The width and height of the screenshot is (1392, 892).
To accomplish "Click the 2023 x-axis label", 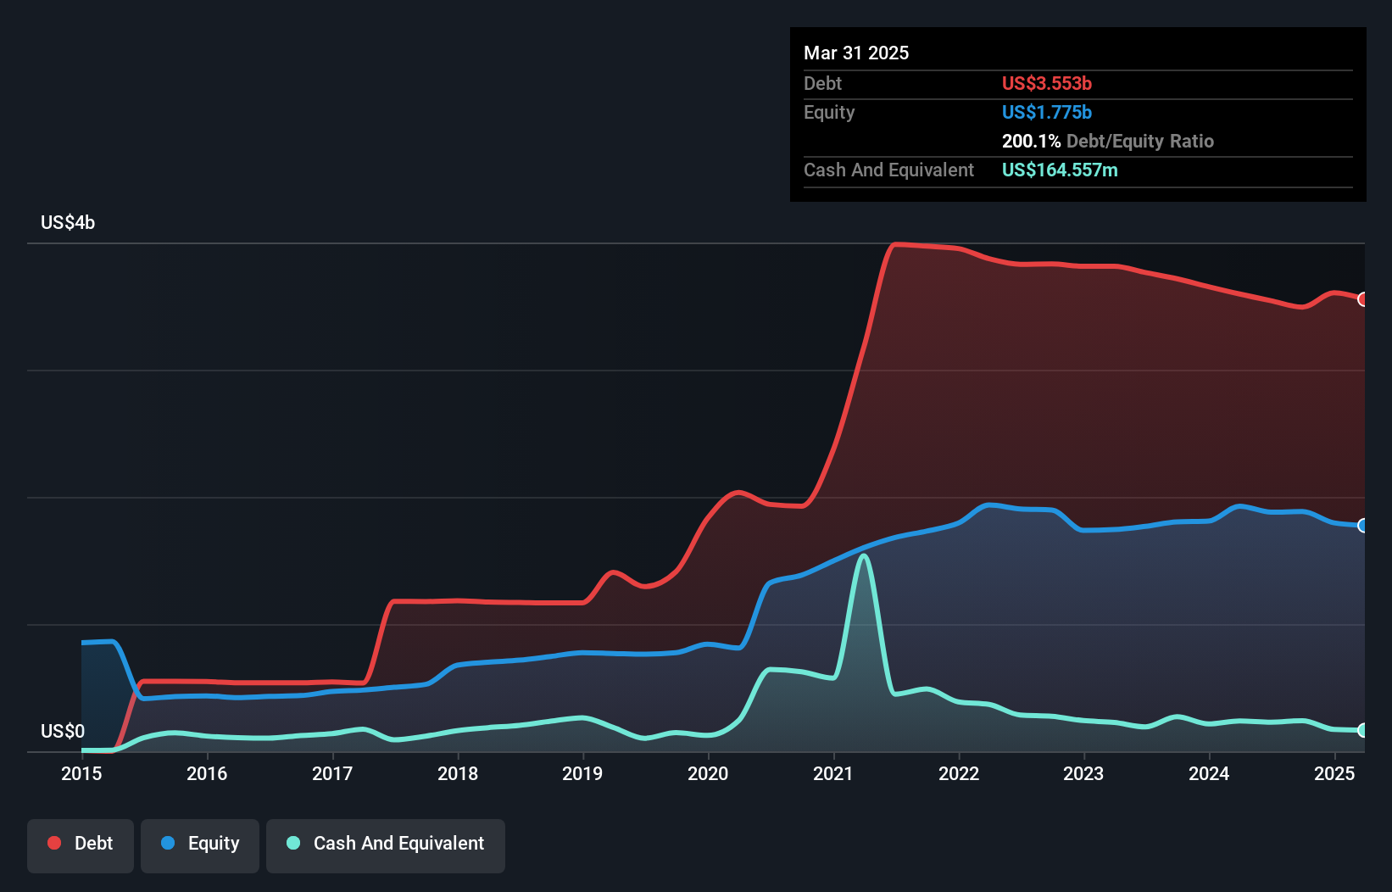I will (1083, 773).
